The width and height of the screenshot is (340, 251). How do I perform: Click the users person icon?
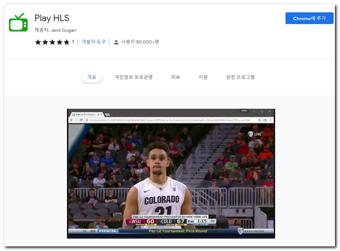(x=116, y=42)
